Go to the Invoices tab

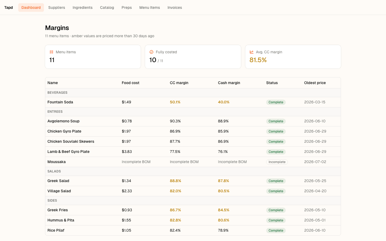[175, 7]
